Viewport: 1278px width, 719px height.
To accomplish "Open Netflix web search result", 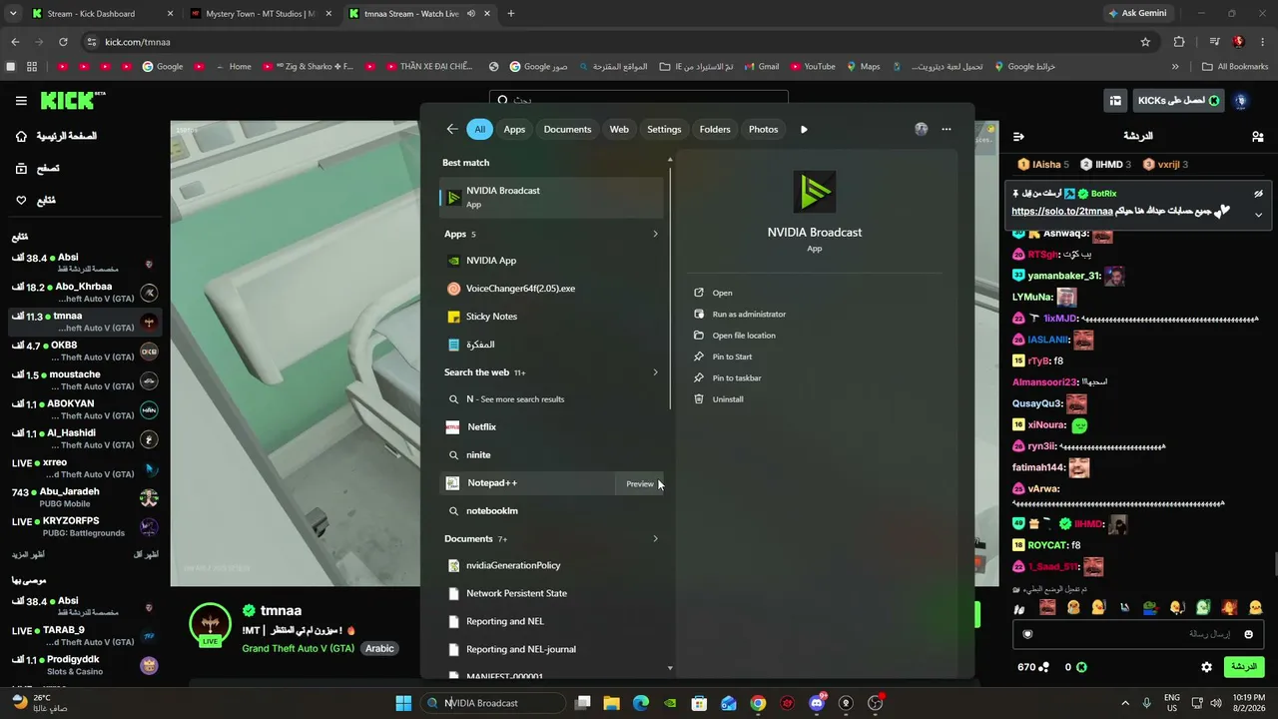I will click(552, 426).
